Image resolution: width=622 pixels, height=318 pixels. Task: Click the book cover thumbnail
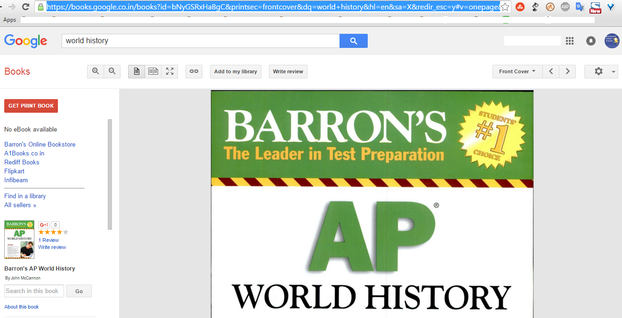(19, 240)
